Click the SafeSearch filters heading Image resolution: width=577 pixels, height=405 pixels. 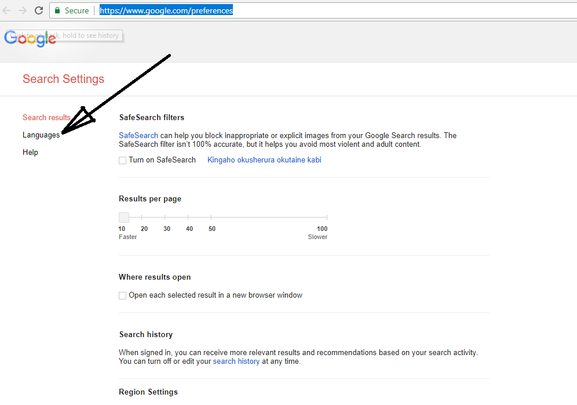click(152, 117)
